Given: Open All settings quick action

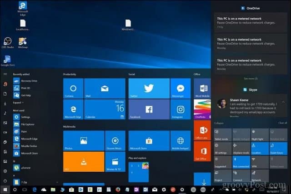Looking at the screenshot, I should pos(223,149).
